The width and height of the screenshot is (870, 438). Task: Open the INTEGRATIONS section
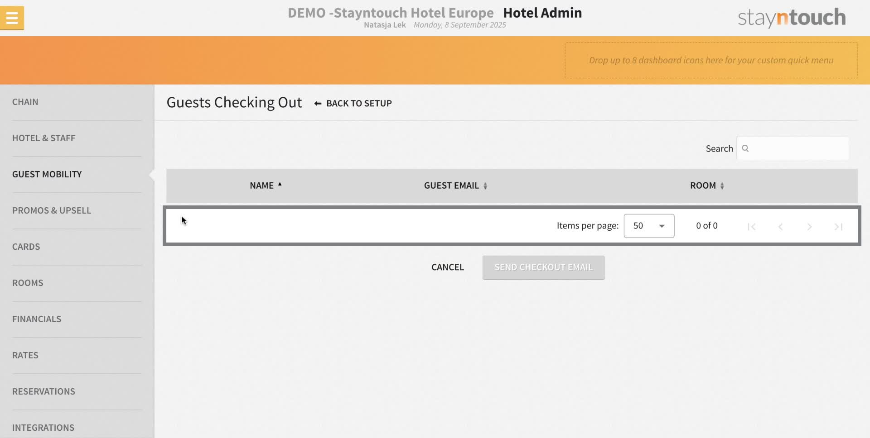pyautogui.click(x=43, y=427)
